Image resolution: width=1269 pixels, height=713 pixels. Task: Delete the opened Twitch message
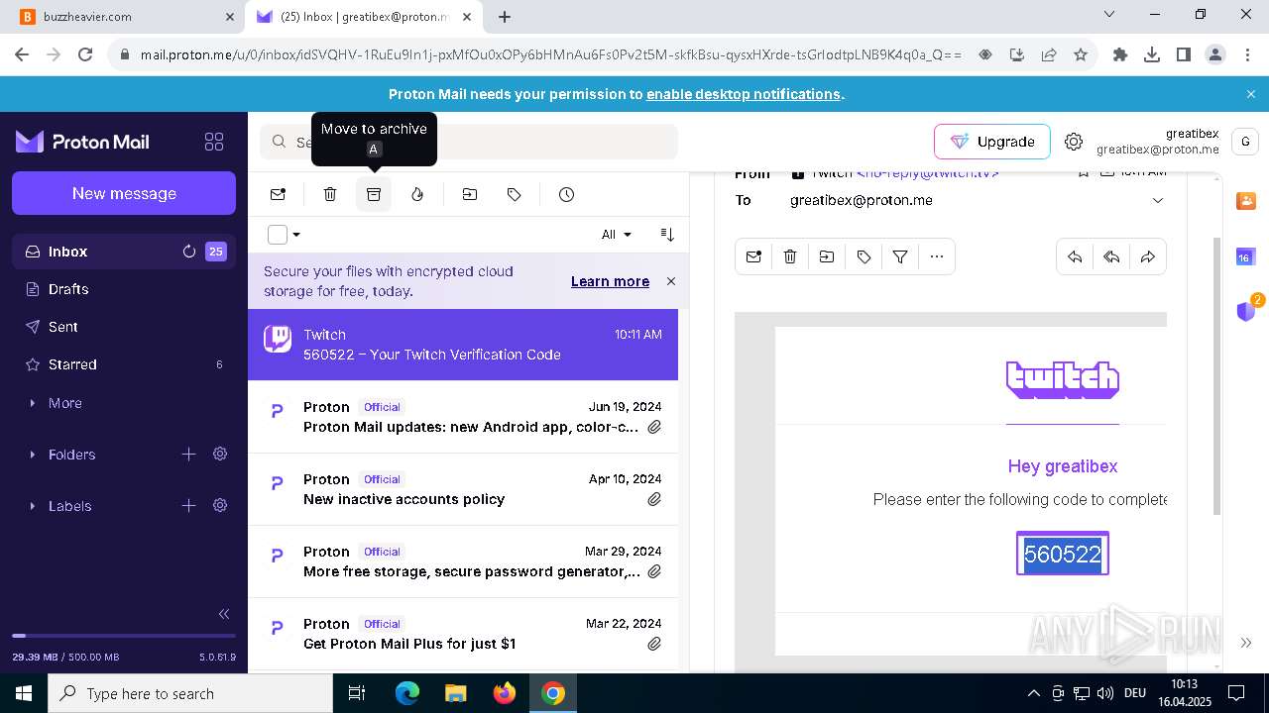coord(790,256)
